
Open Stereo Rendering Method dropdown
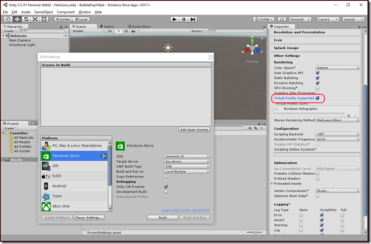[337, 120]
